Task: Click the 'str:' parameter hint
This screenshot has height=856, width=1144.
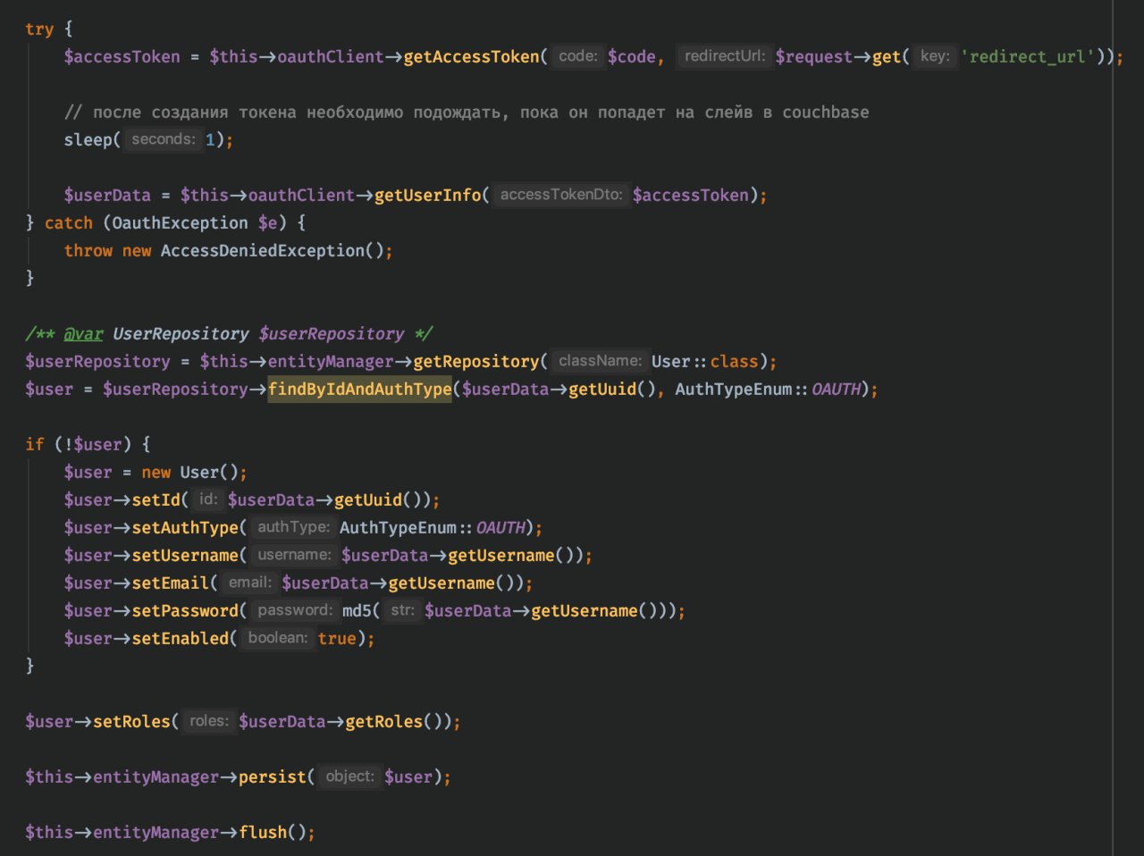Action: click(x=402, y=610)
